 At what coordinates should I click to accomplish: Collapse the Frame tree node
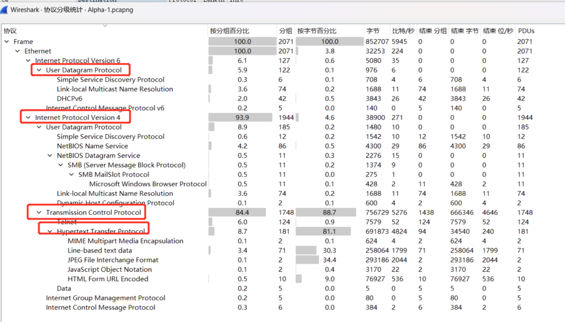(7, 42)
